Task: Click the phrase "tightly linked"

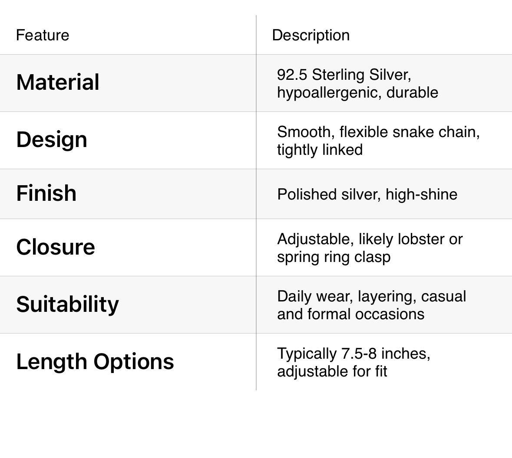Action: (320, 150)
